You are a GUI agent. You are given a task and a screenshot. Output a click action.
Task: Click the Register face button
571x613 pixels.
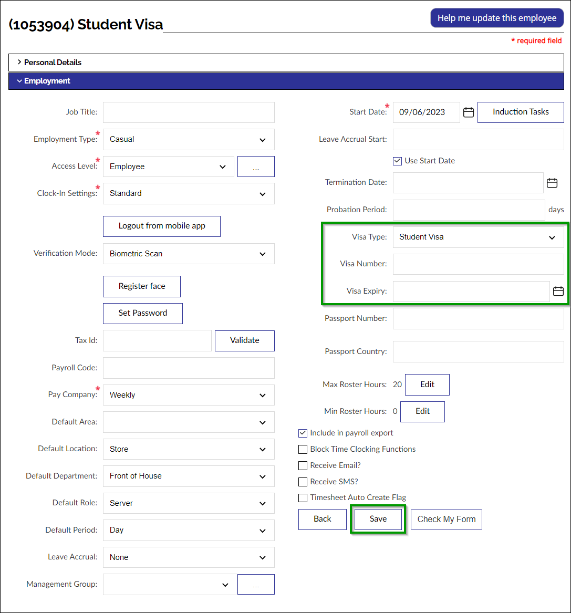(x=141, y=286)
